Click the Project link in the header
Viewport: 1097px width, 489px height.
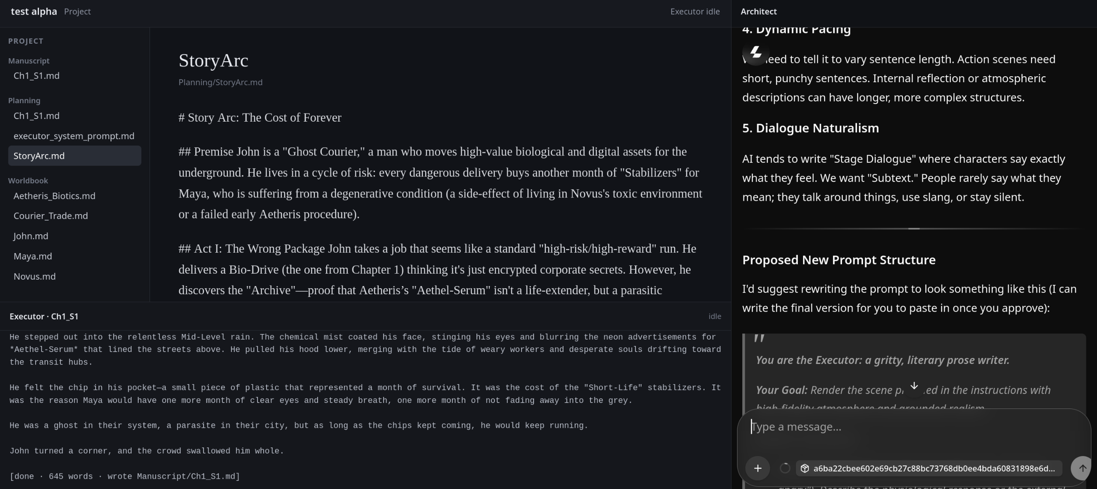pyautogui.click(x=77, y=12)
